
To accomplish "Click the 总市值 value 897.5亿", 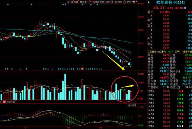I will (x=165, y=81).
